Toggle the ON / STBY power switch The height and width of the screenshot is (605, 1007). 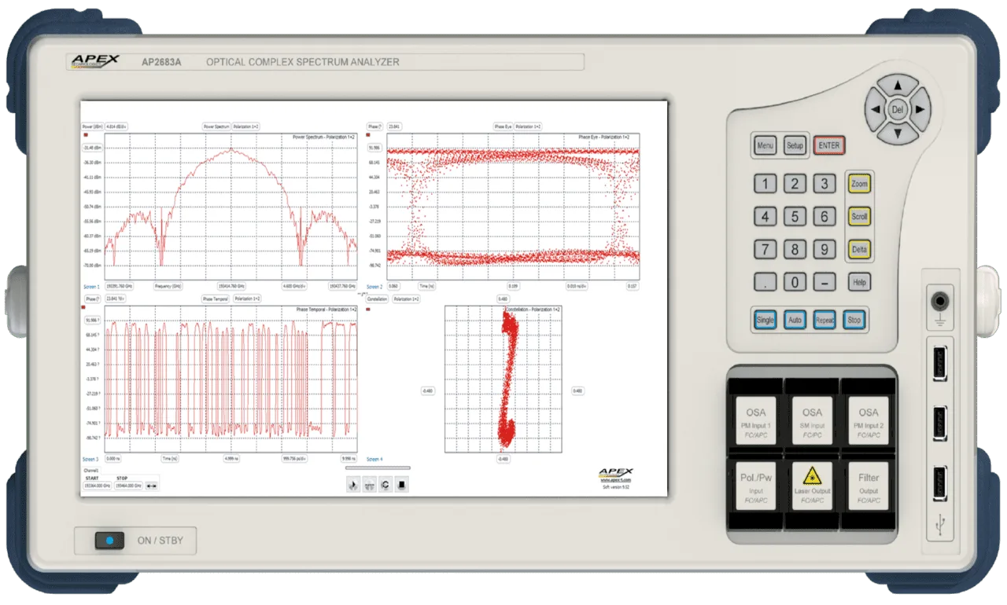click(109, 541)
